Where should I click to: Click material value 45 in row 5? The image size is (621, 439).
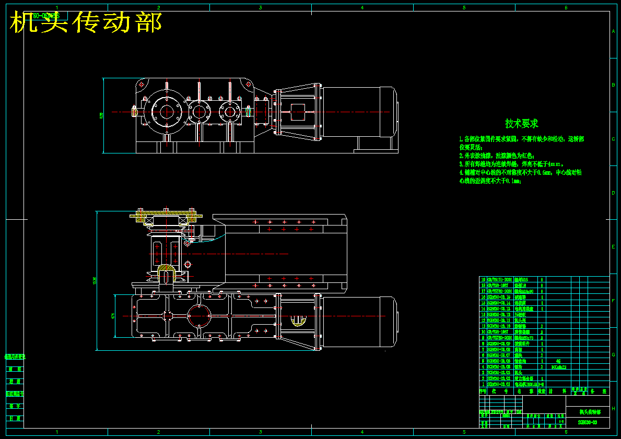558,361
